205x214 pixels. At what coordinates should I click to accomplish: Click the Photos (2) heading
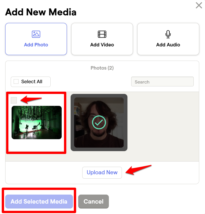click(x=102, y=68)
